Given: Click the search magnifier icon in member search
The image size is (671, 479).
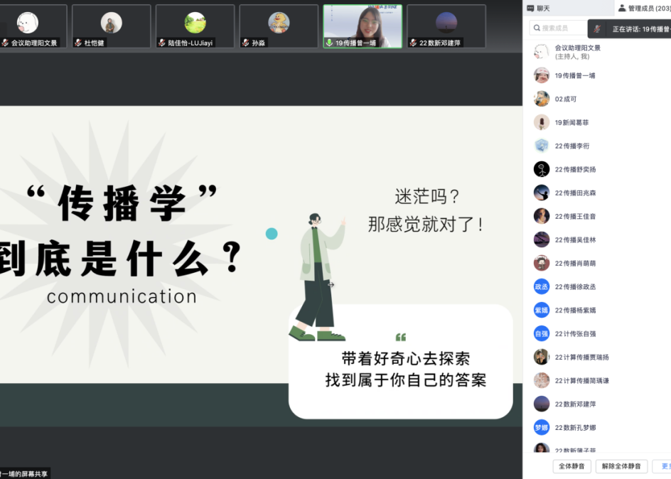Looking at the screenshot, I should click(537, 27).
